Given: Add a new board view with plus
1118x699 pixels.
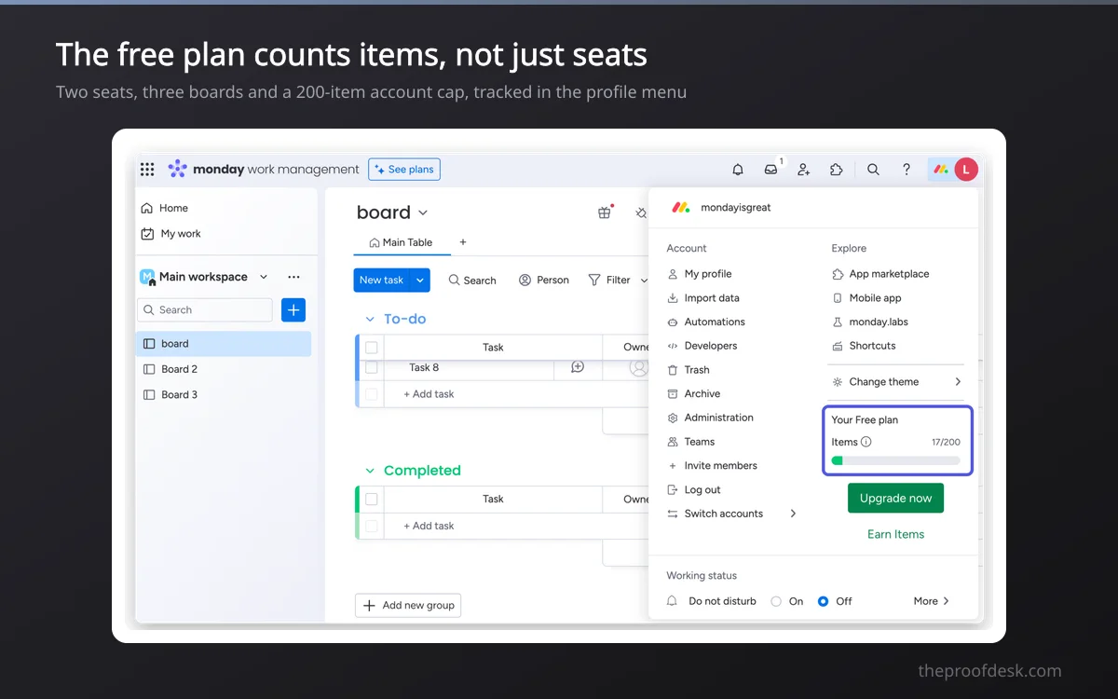Looking at the screenshot, I should pos(463,242).
